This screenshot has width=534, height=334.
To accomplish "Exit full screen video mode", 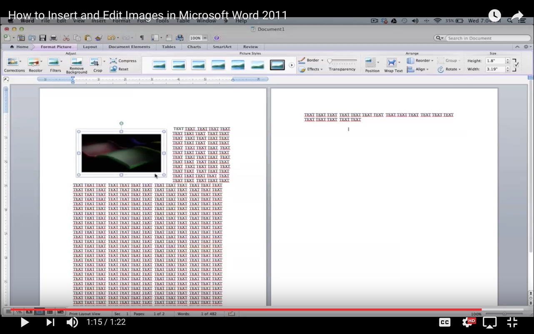I will tap(512, 322).
